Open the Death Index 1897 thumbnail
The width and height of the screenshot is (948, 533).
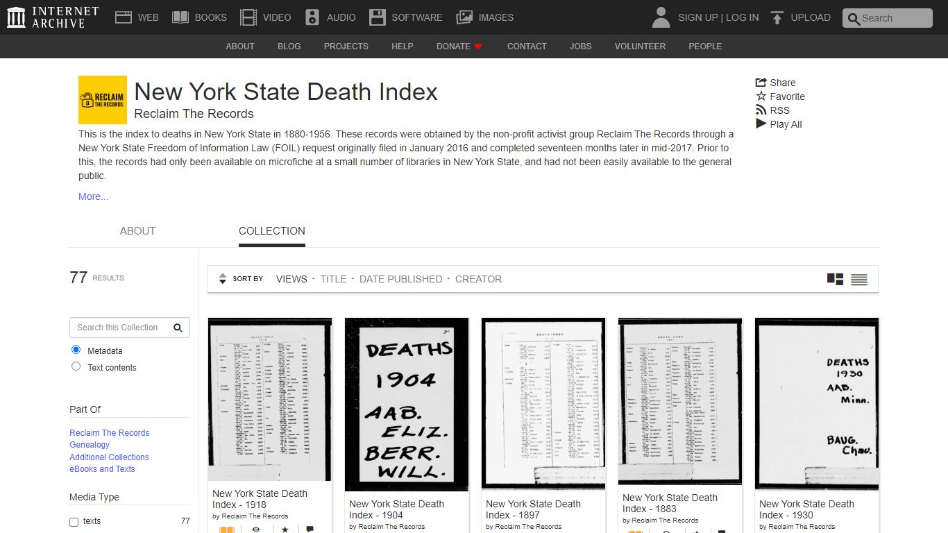543,404
